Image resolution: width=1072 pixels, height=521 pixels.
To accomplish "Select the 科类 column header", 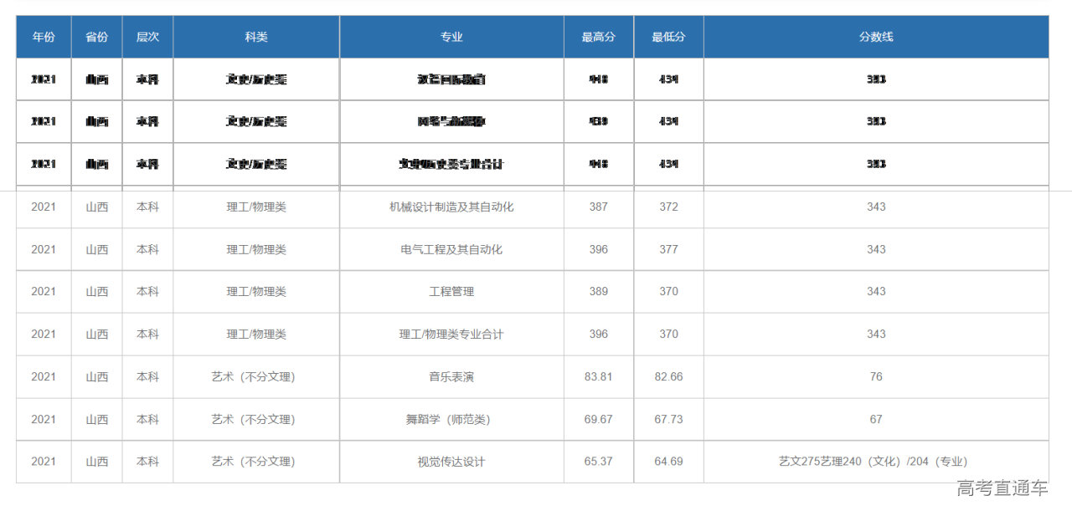I will pyautogui.click(x=256, y=37).
